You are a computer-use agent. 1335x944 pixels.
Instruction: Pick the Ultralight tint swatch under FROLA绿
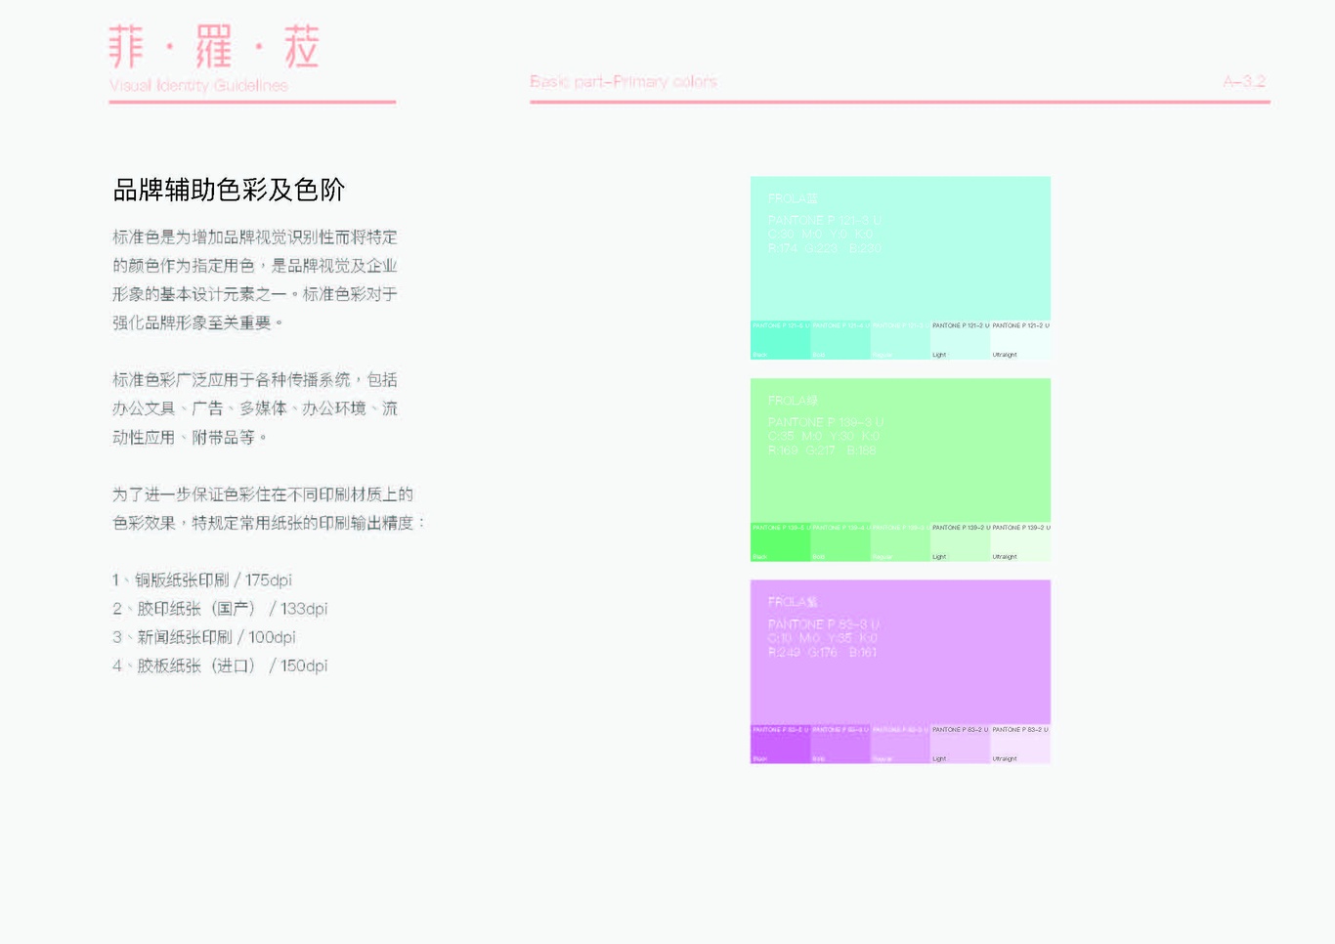[x=1020, y=542]
